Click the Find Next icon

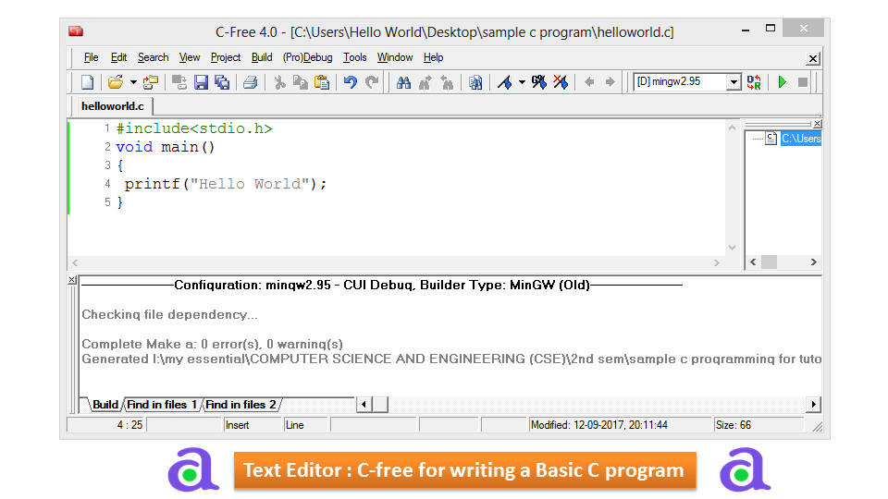(x=425, y=82)
